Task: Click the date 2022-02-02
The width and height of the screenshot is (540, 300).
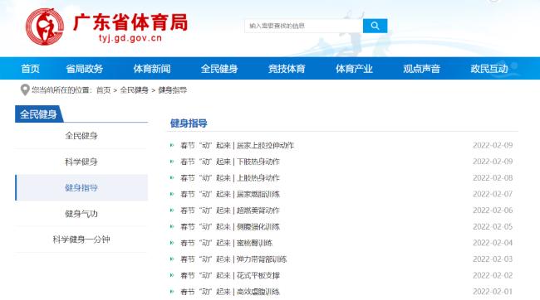Action: click(x=493, y=276)
